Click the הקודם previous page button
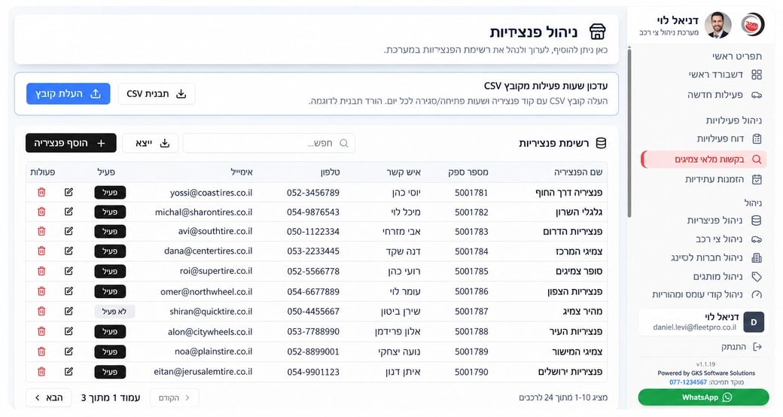 point(174,397)
